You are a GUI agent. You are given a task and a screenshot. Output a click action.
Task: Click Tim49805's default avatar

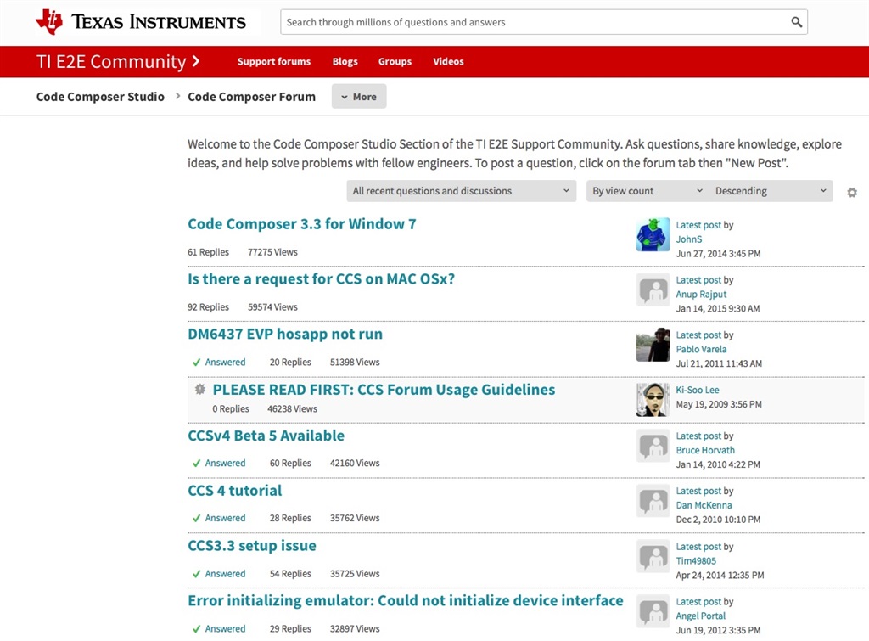[x=653, y=556]
